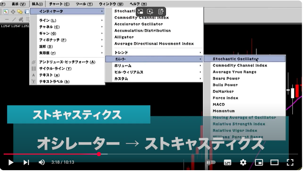Click the letter A text icon
Image resolution: width=303 pixels, height=172 pixels.
(x=34, y=75)
